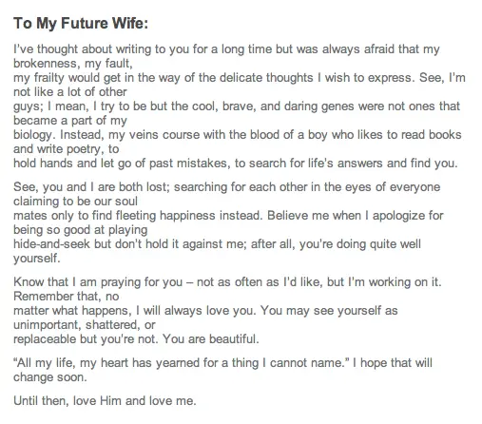Screen dimensions: 482x424
Task: Click the phrase 'unimportant, shattered, or'
Action: point(85,325)
